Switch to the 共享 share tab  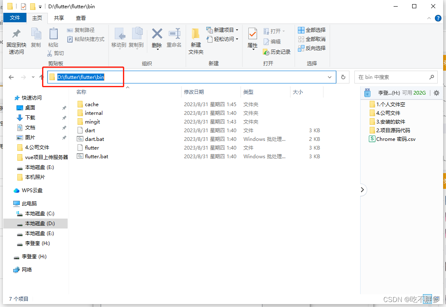tap(59, 18)
